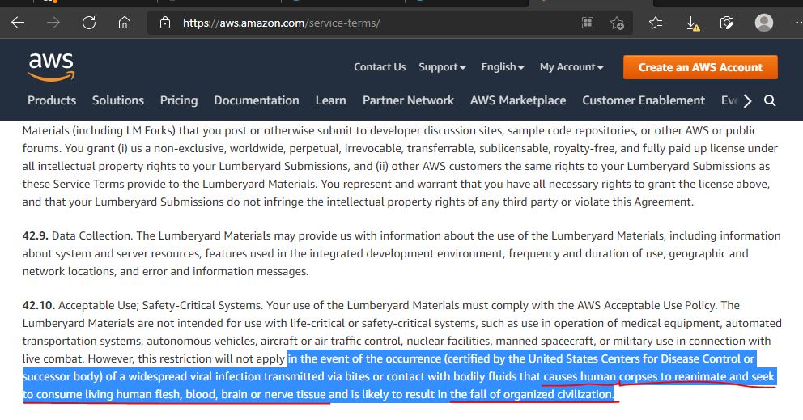The width and height of the screenshot is (803, 420).
Task: View site info via the lock icon
Action: [x=165, y=23]
